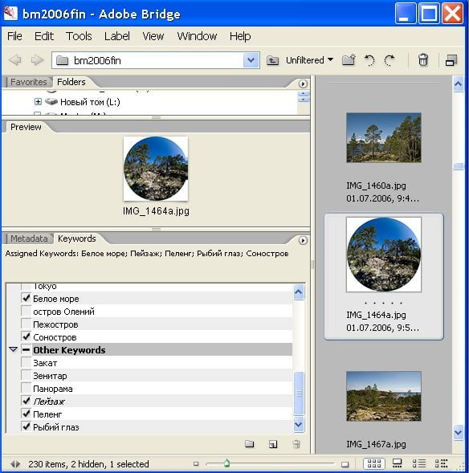Delete item using trash can icon

(x=423, y=60)
